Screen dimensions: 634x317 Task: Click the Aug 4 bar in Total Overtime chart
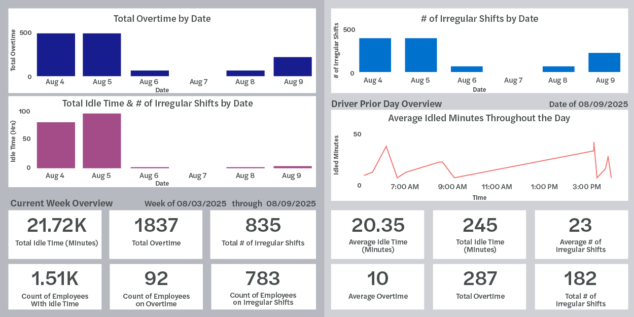[x=56, y=55]
